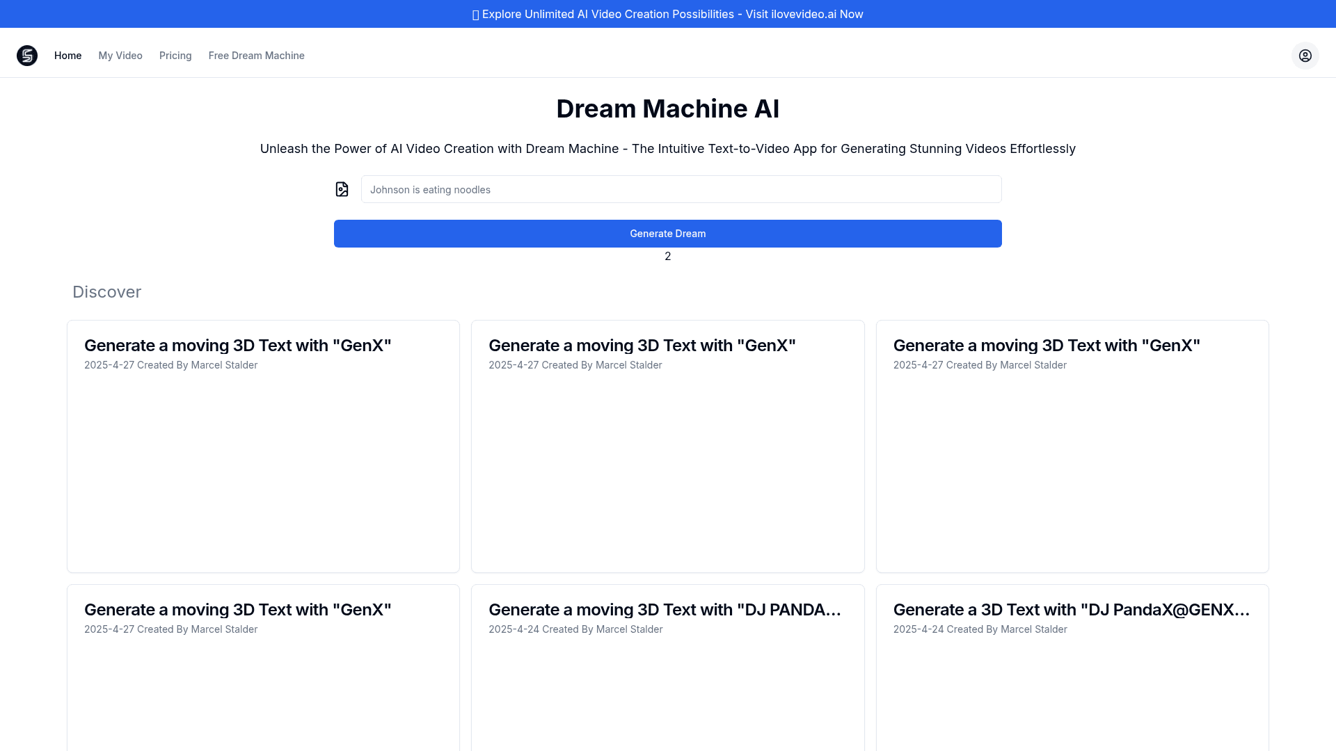This screenshot has height=751, width=1336.
Task: Focus the 'Johnson is eating noodles' prompt field
Action: click(x=681, y=189)
